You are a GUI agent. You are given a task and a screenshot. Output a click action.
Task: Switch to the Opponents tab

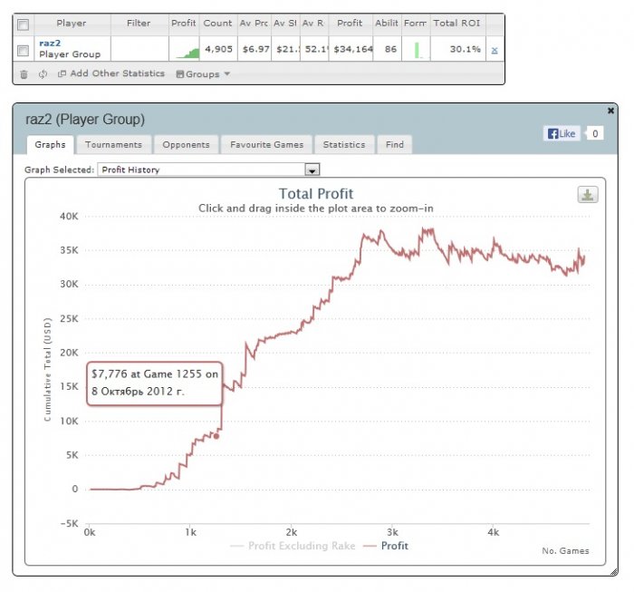186,145
